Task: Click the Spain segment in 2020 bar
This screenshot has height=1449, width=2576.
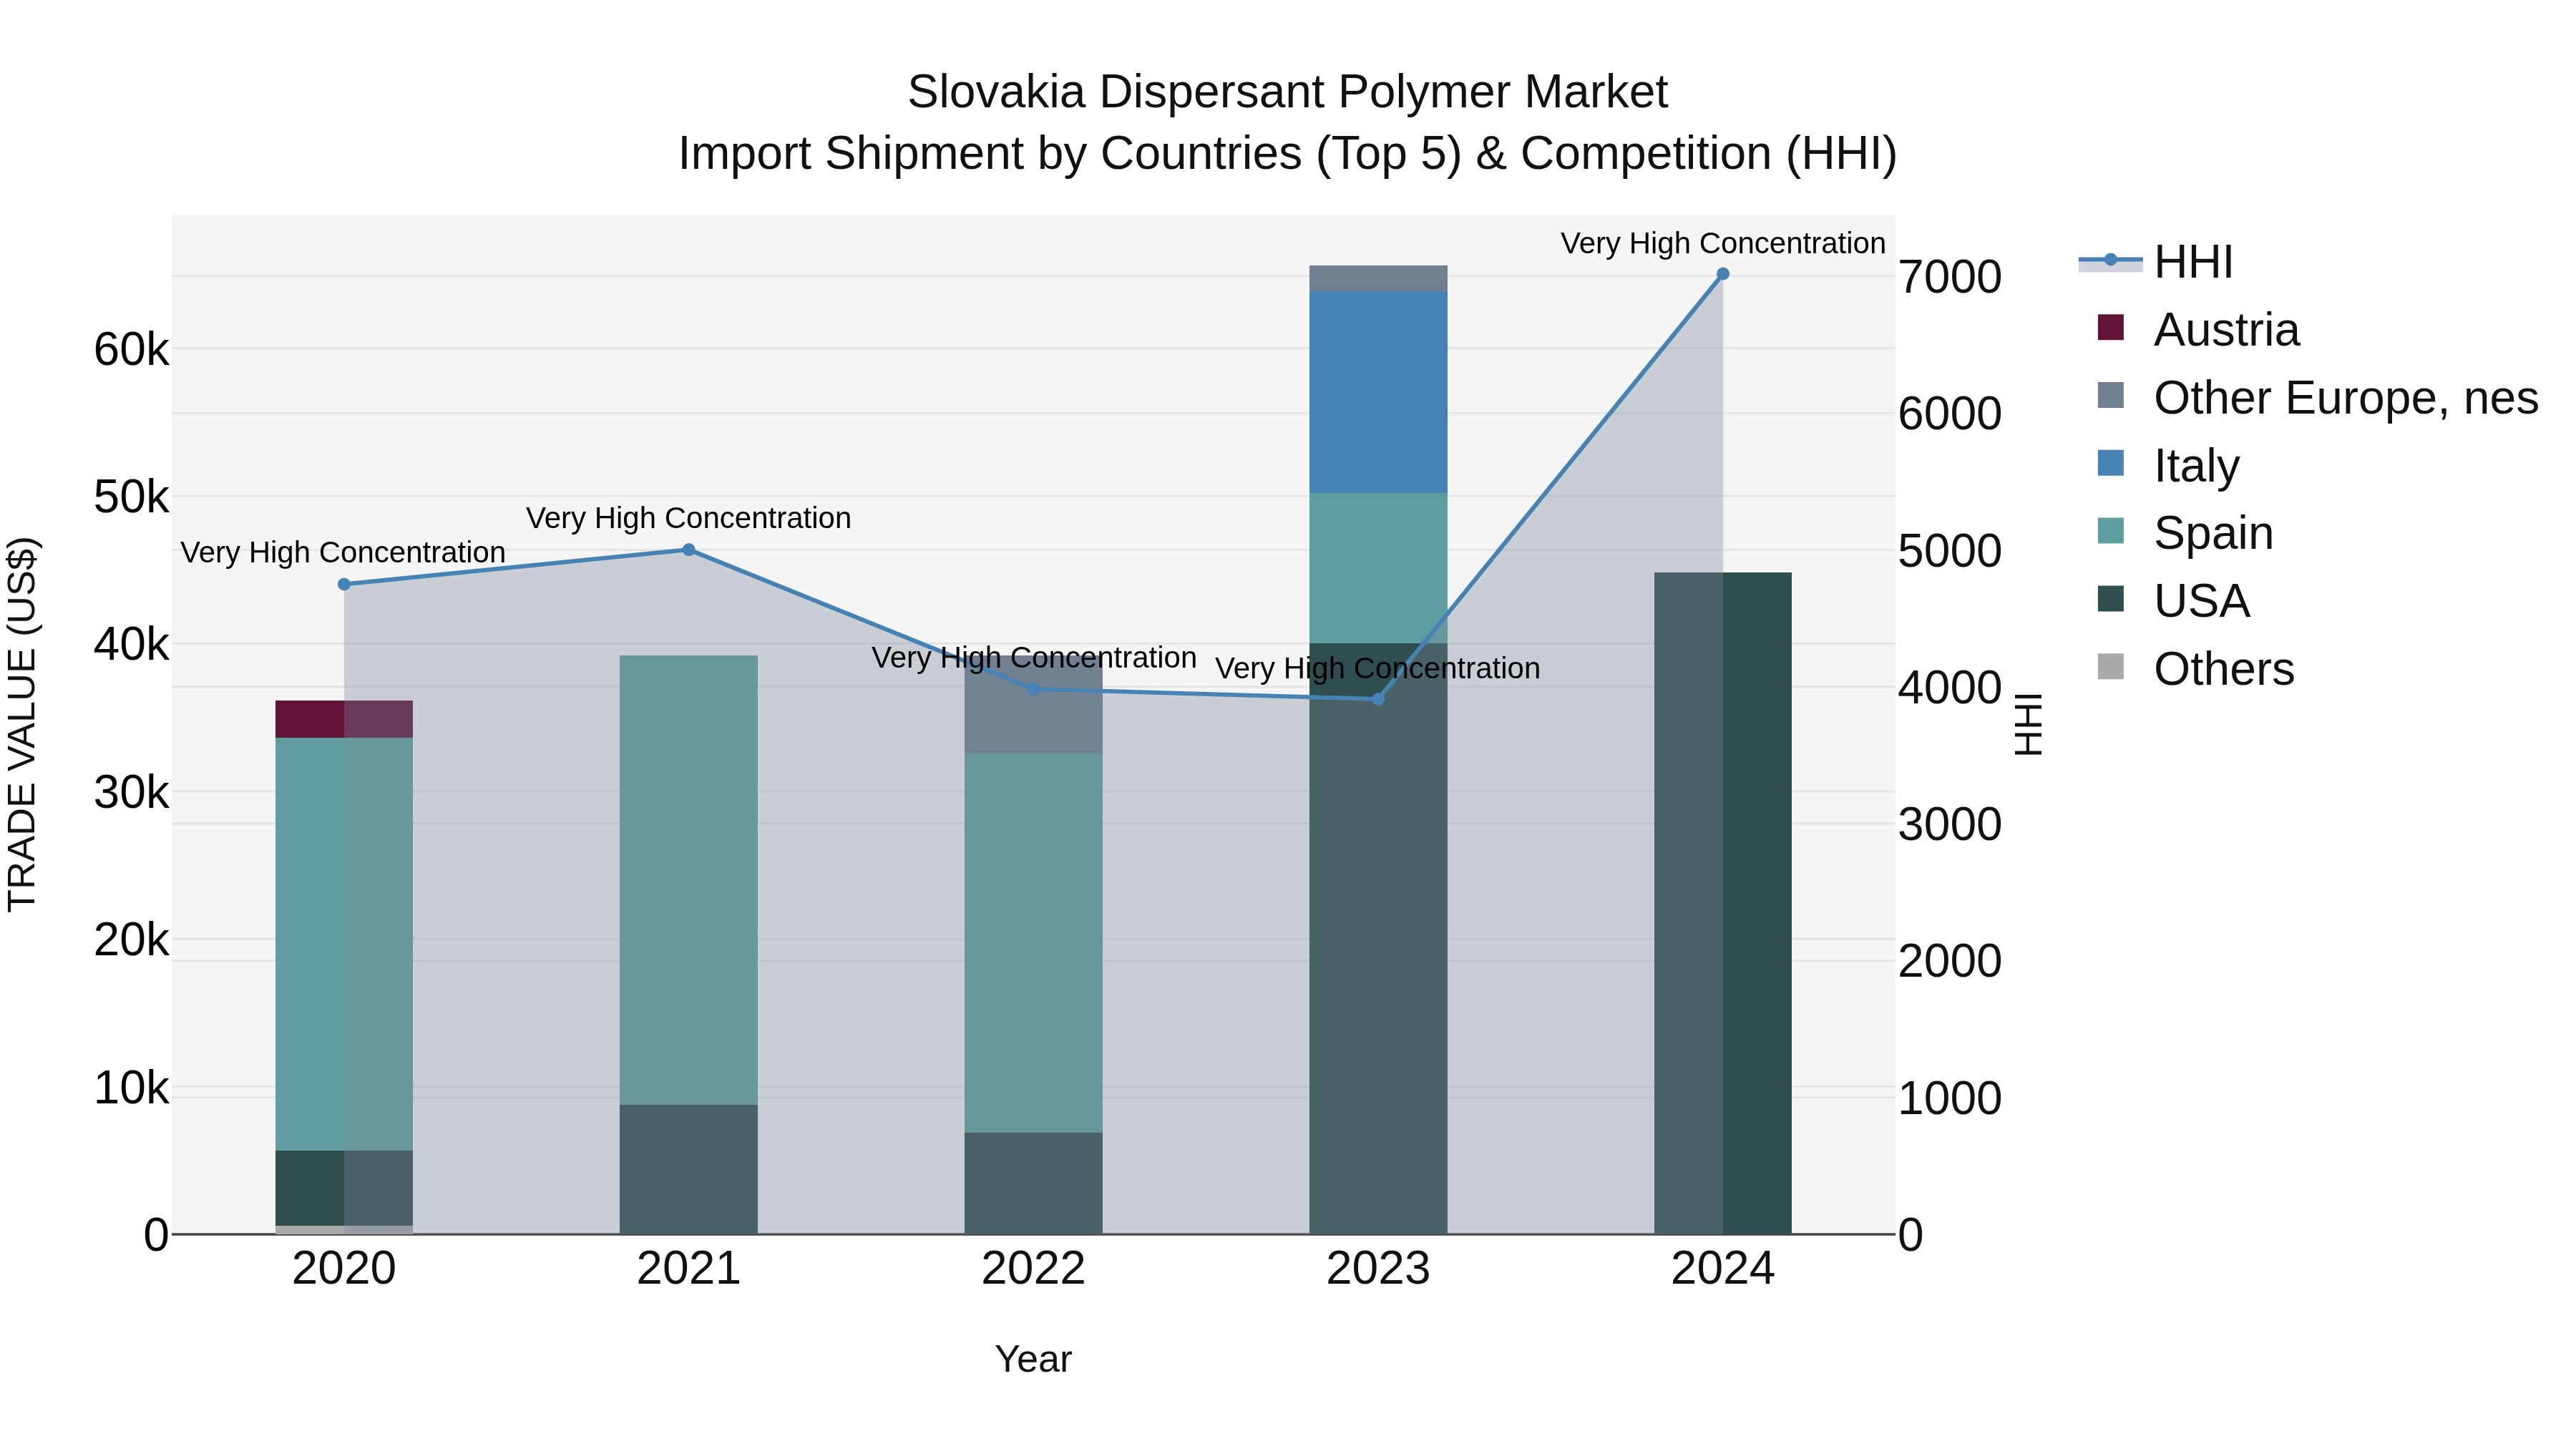Action: (344, 944)
